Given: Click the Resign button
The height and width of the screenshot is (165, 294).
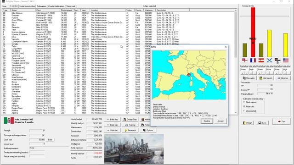Looking at the screenshot, I should (248, 123).
